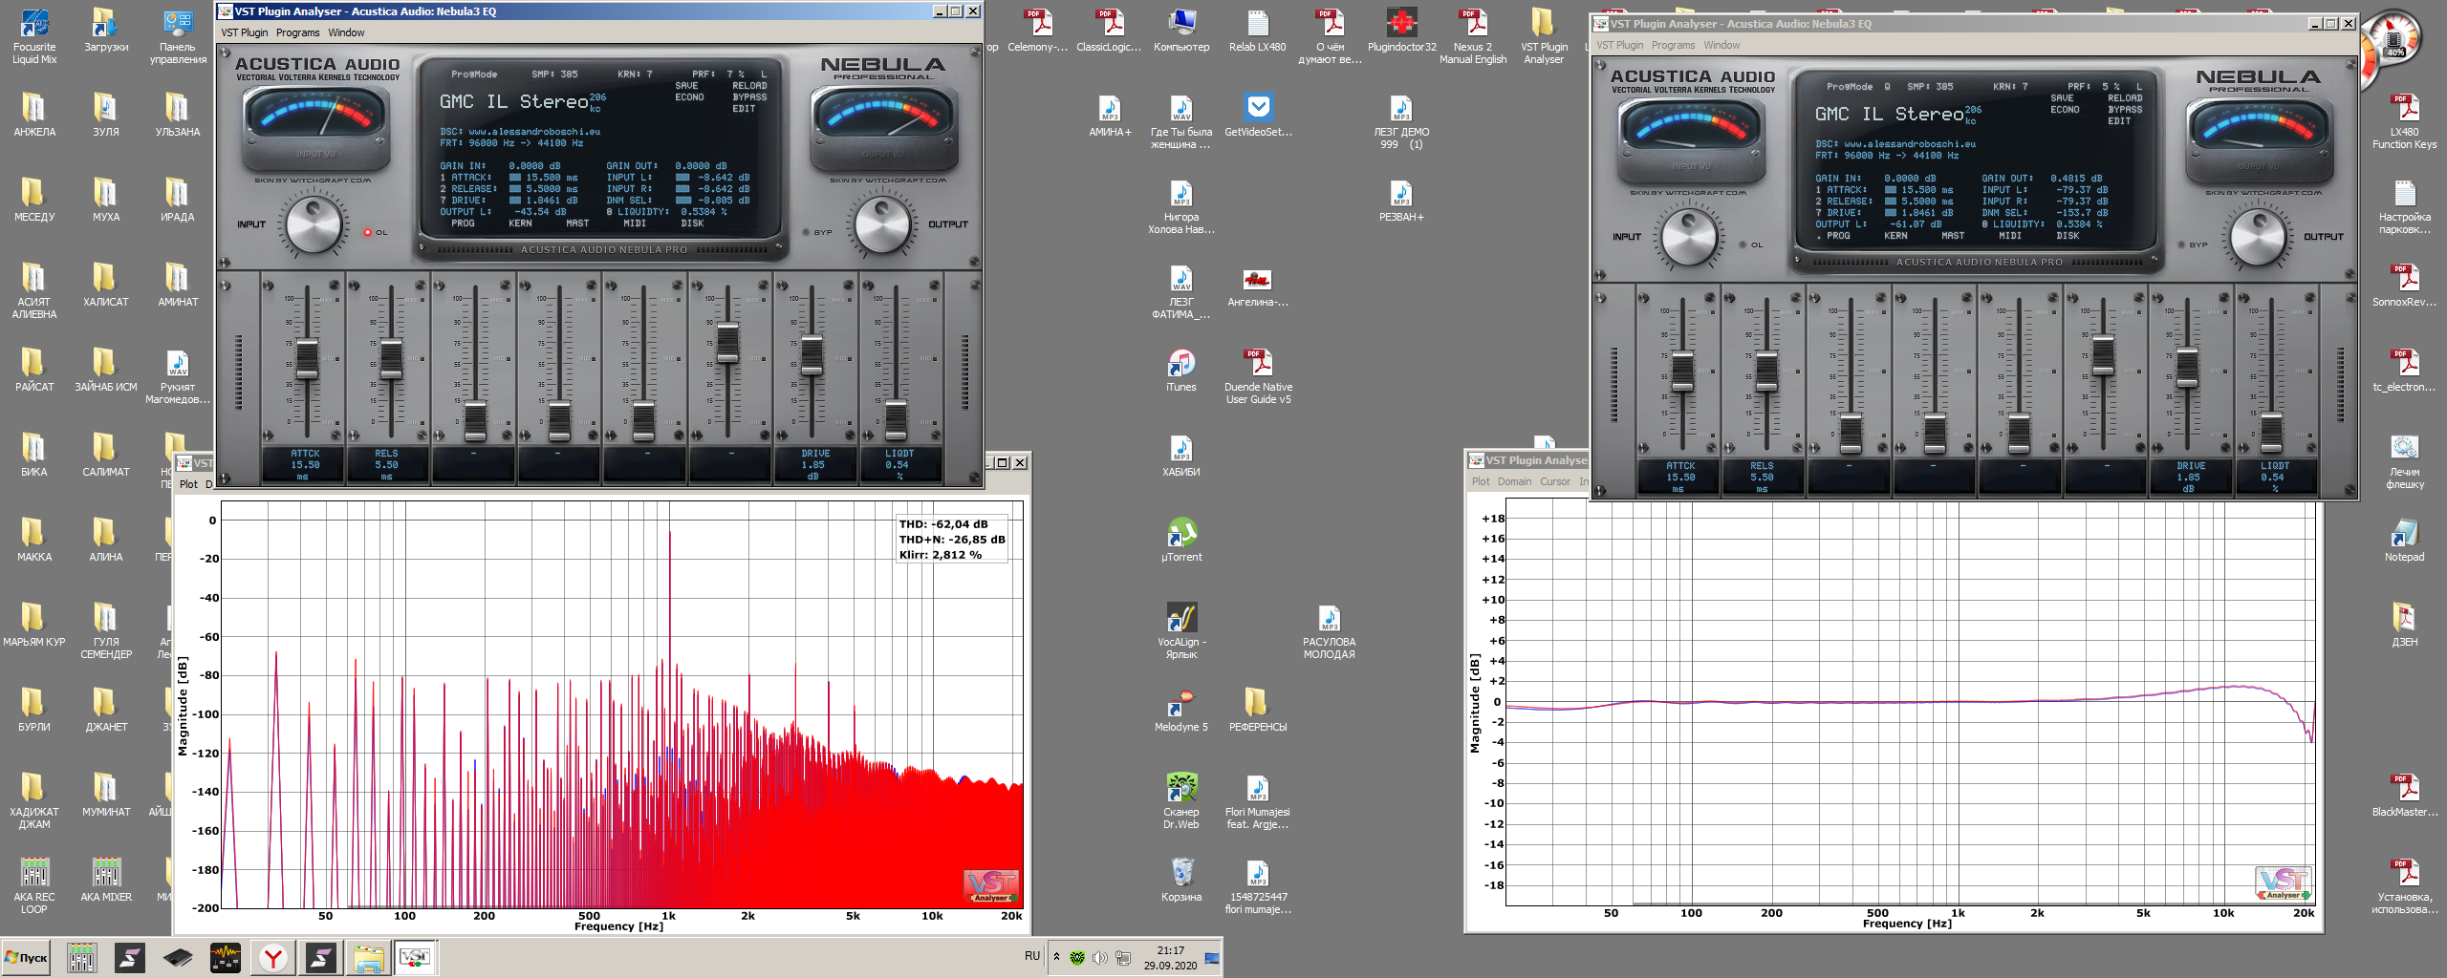Open Cursor menu in right plot window
This screenshot has width=2447, height=978.
(1555, 481)
